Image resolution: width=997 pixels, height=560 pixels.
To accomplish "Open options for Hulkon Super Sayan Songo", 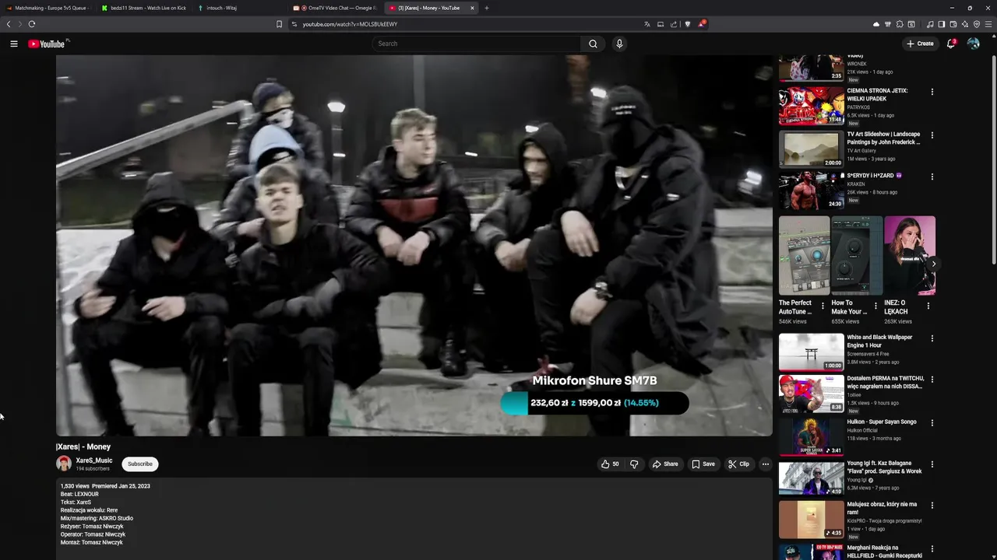I will [x=932, y=423].
